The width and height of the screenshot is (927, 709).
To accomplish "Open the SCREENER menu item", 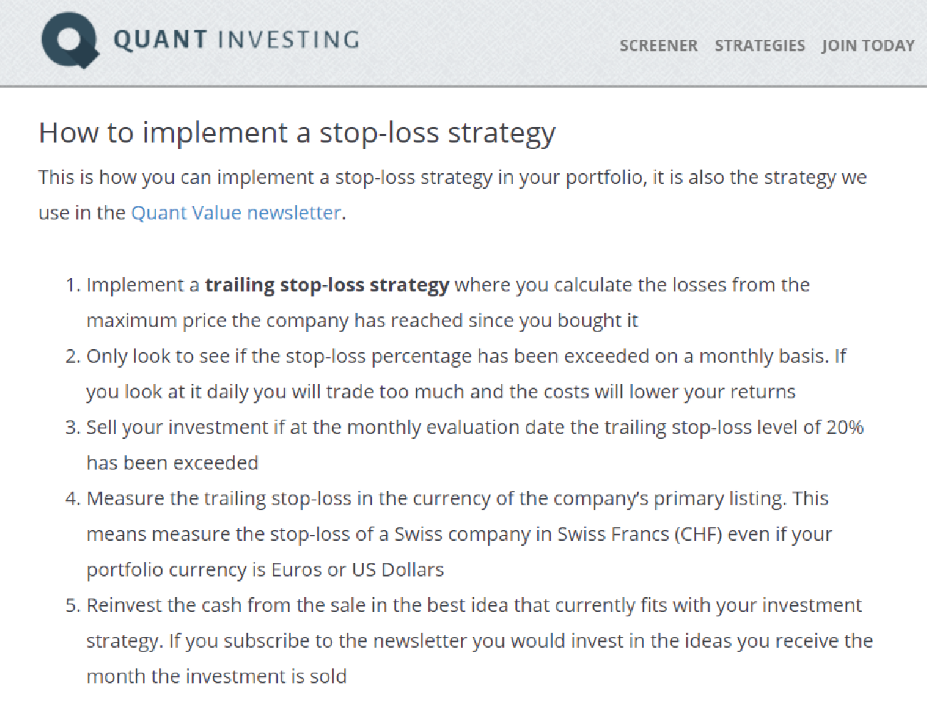I will (658, 46).
